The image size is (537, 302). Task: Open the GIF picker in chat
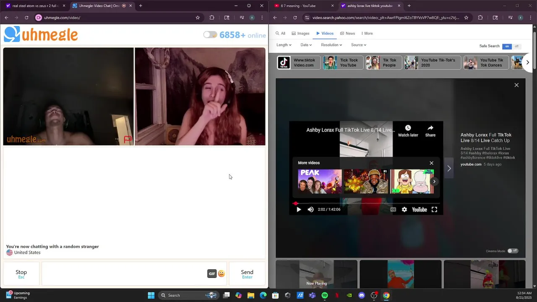click(212, 274)
